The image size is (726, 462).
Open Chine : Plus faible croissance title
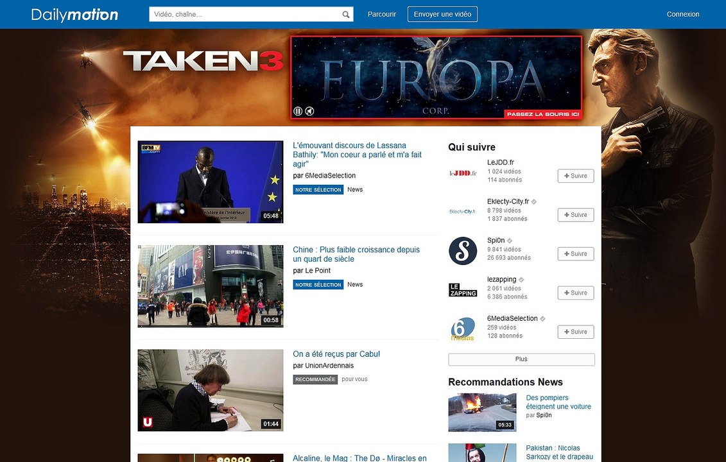click(x=356, y=254)
